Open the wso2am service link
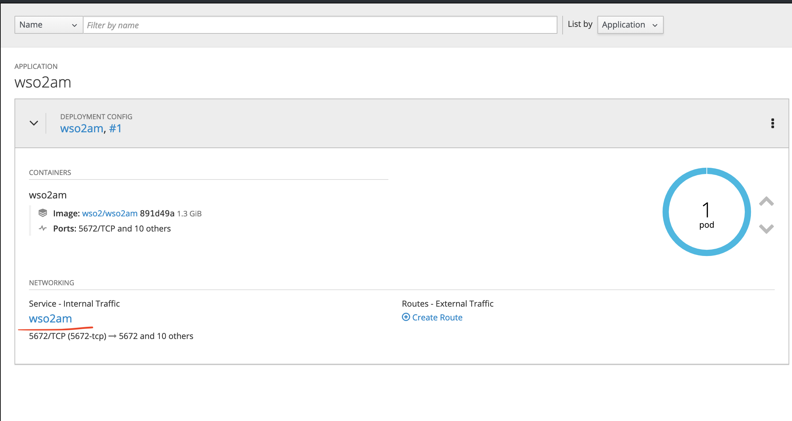 50,319
